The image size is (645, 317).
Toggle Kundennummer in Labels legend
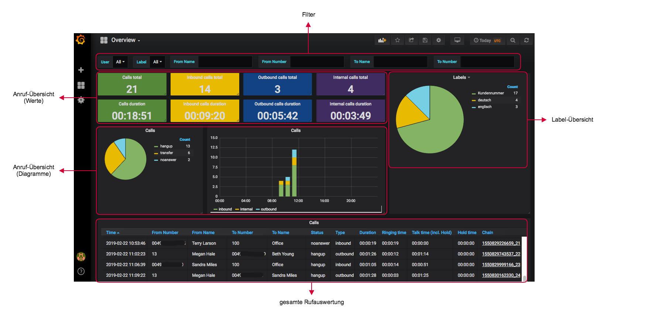tap(490, 93)
